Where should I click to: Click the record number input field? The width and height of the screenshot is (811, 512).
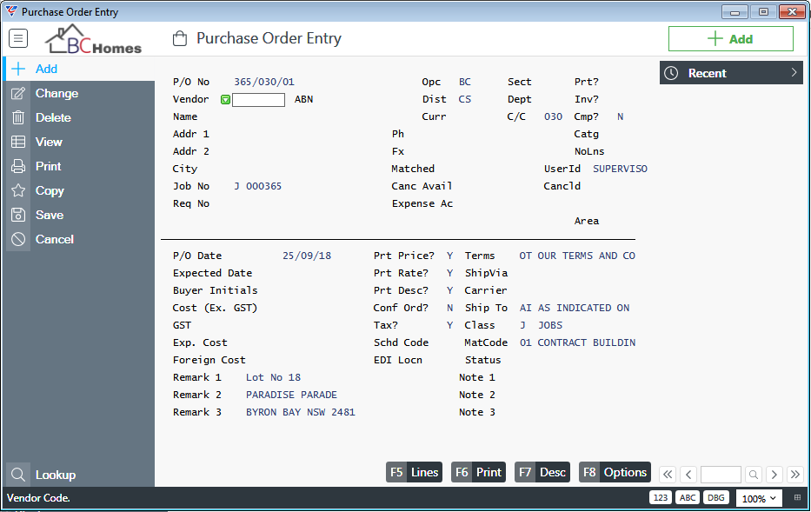click(x=721, y=475)
